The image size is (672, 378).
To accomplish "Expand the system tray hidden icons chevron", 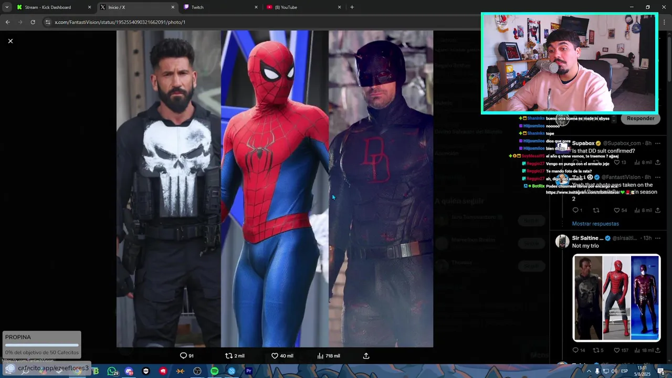I will [x=589, y=371].
